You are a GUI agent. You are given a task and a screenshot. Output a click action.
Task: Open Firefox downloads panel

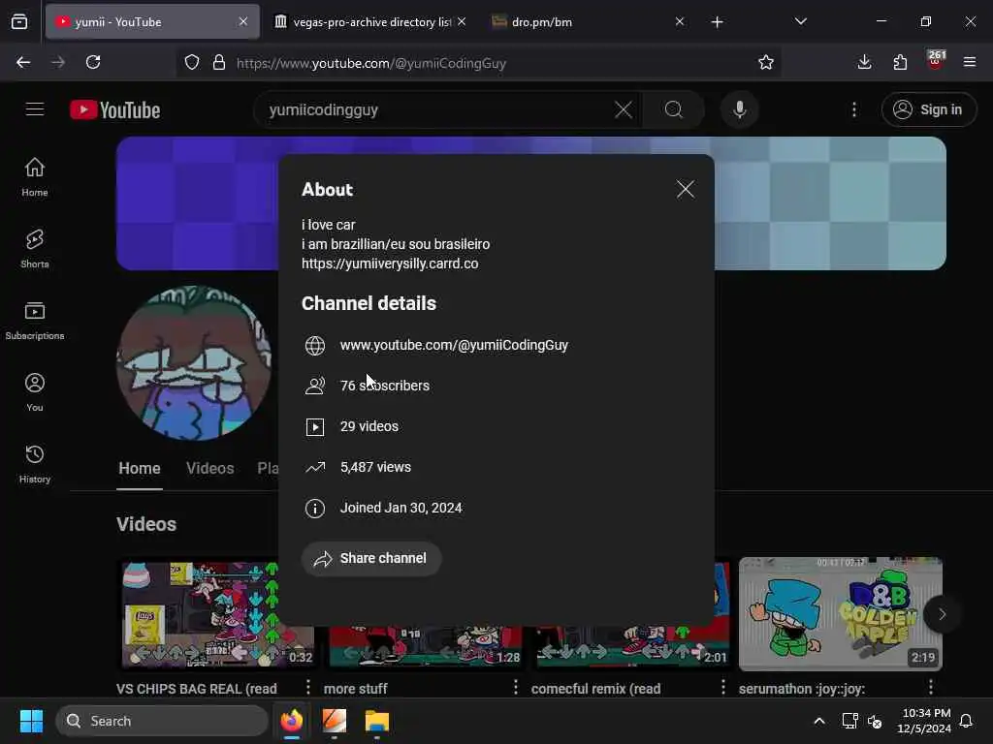864,62
